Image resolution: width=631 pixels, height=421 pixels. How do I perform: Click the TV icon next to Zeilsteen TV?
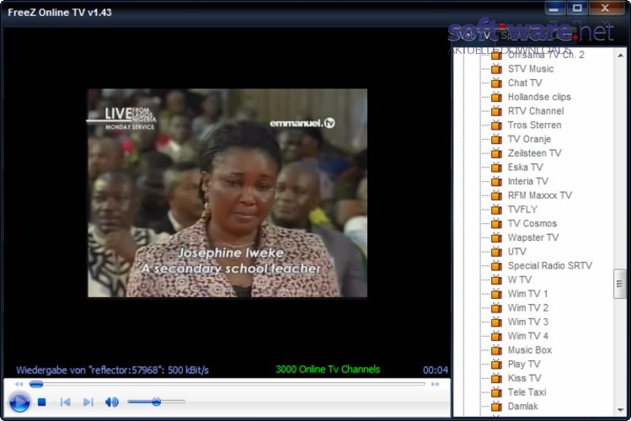pos(496,153)
